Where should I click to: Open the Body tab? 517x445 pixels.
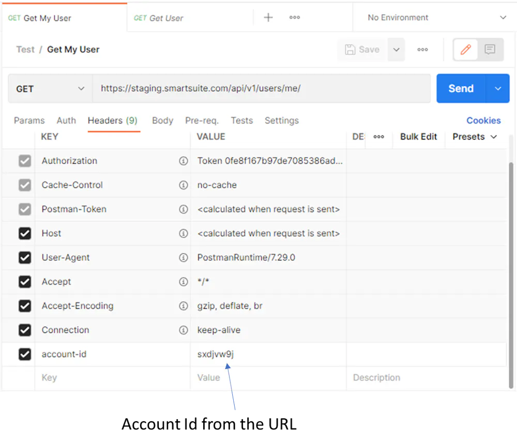click(162, 120)
